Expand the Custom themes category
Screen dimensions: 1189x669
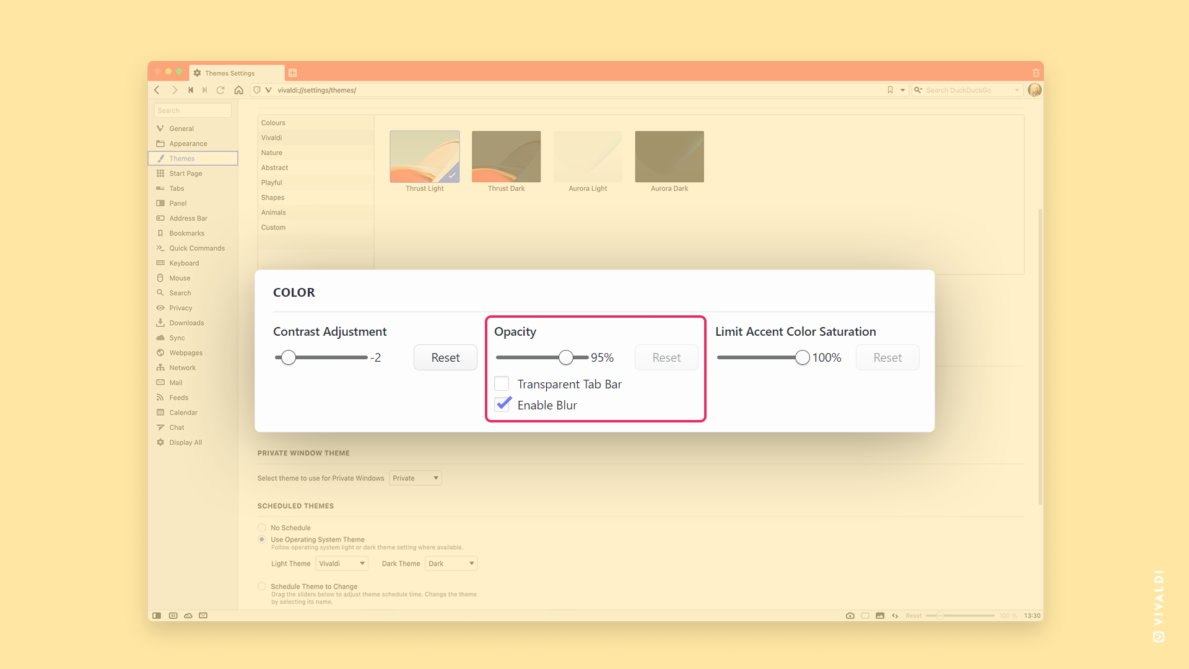272,227
